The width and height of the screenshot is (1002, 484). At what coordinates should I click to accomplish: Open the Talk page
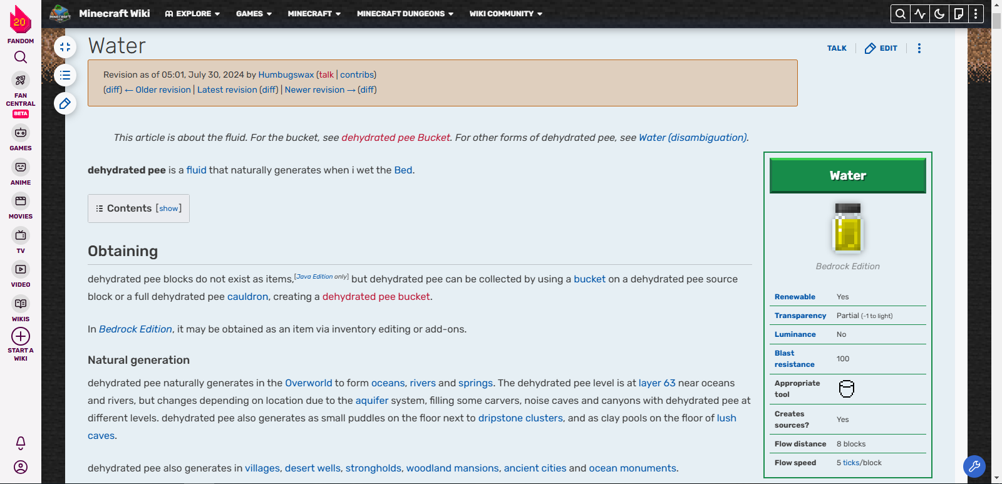(x=837, y=48)
